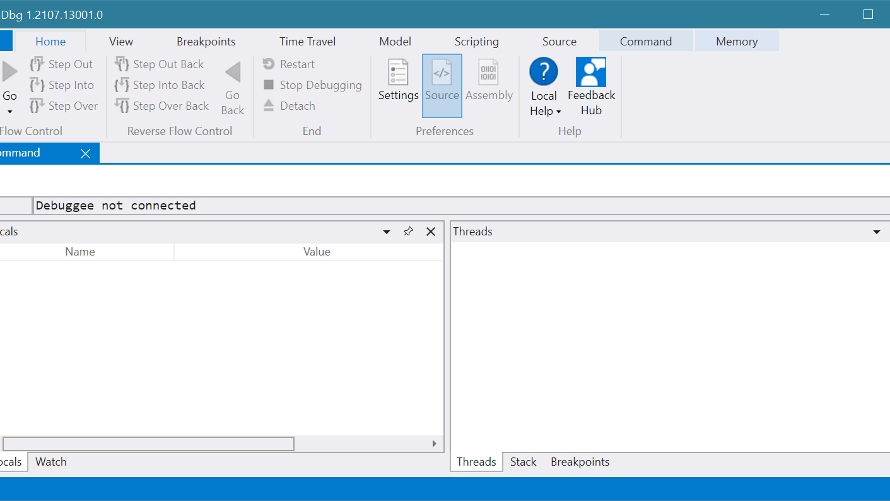Screen dimensions: 890x501
Task: Click the Step Into Back icon
Action: pyautogui.click(x=122, y=85)
